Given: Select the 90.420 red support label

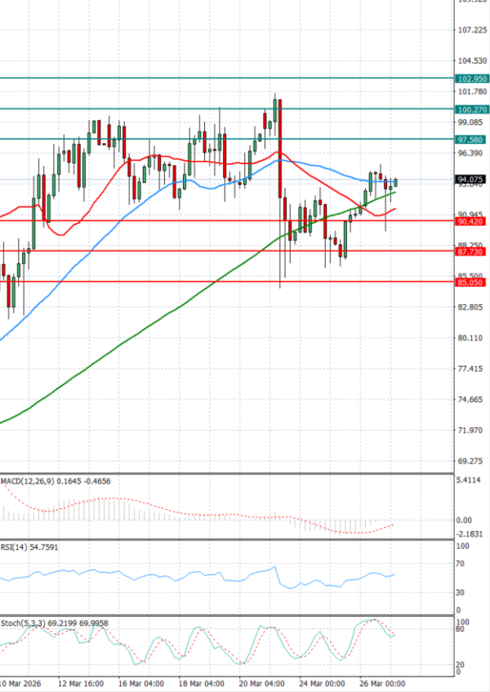Looking at the screenshot, I should 472,221.
